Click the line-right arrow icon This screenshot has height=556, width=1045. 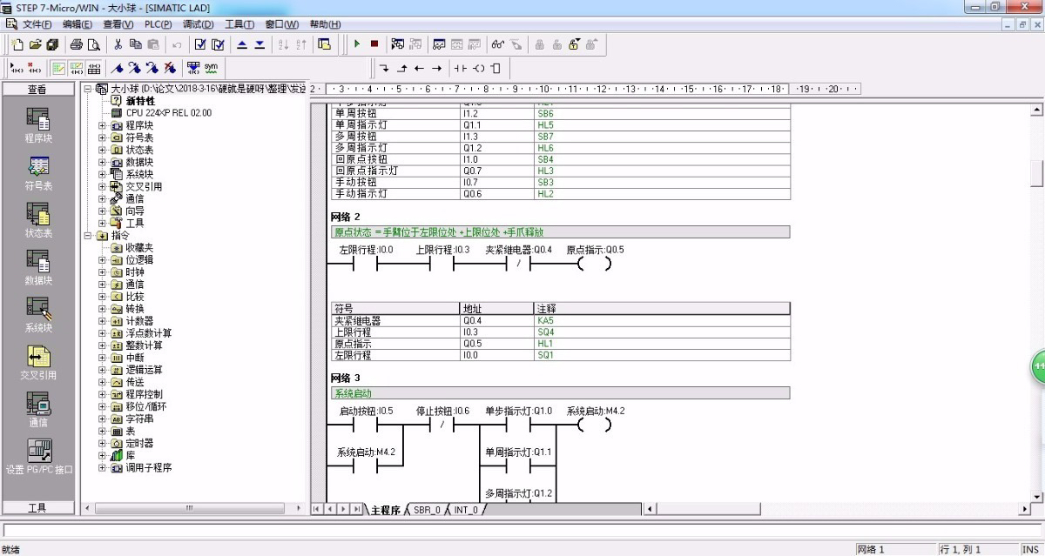click(436, 68)
